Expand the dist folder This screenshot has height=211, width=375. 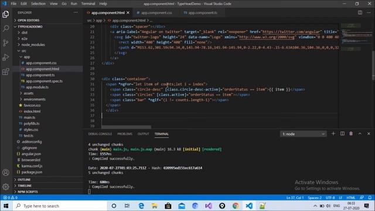coord(48,33)
